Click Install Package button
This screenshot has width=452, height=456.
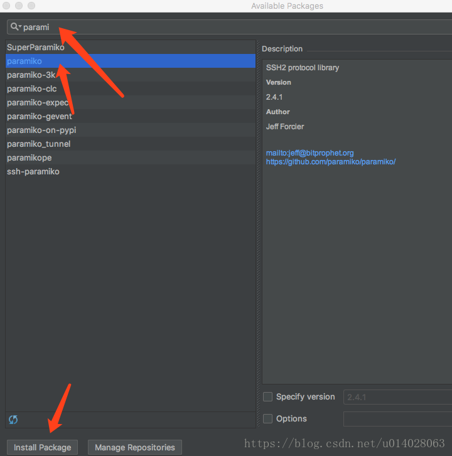click(x=42, y=447)
